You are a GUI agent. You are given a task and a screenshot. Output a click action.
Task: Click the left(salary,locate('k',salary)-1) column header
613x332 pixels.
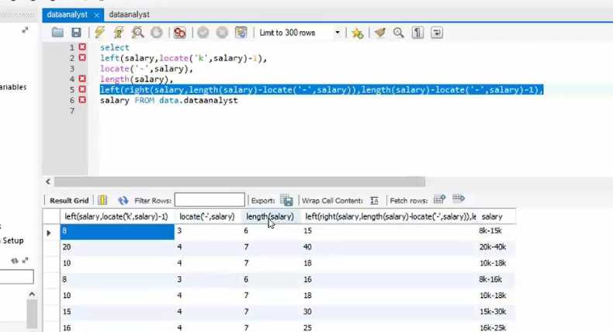coord(116,216)
